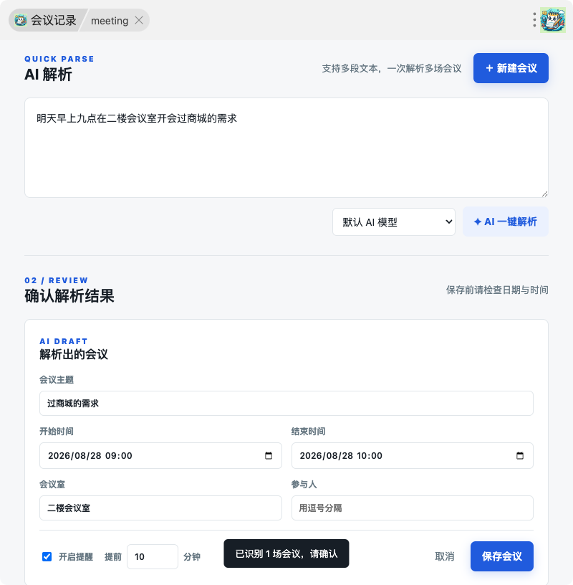Select the meeting tab label
This screenshot has width=573, height=585.
[110, 21]
